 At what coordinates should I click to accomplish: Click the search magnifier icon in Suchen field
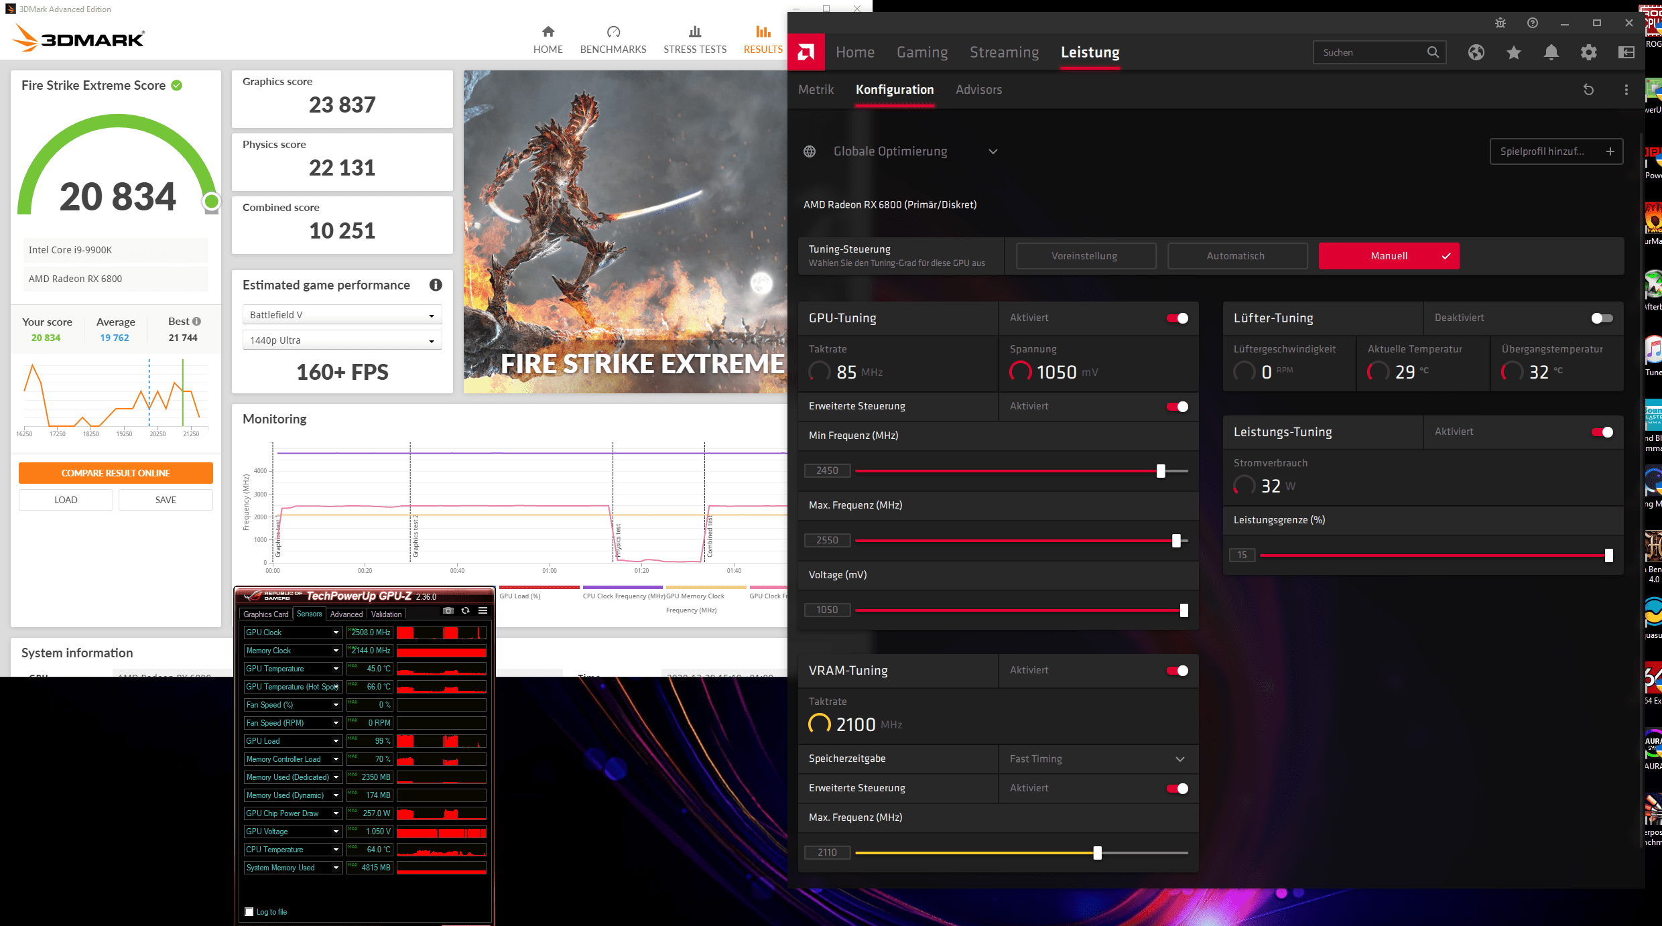1433,52
